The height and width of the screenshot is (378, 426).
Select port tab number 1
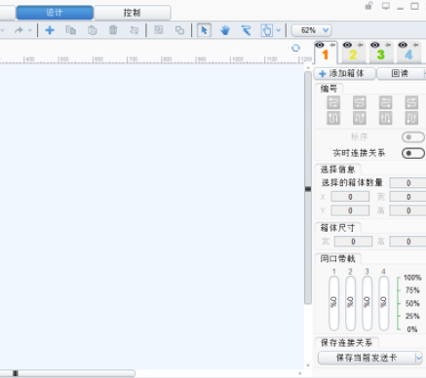click(326, 55)
